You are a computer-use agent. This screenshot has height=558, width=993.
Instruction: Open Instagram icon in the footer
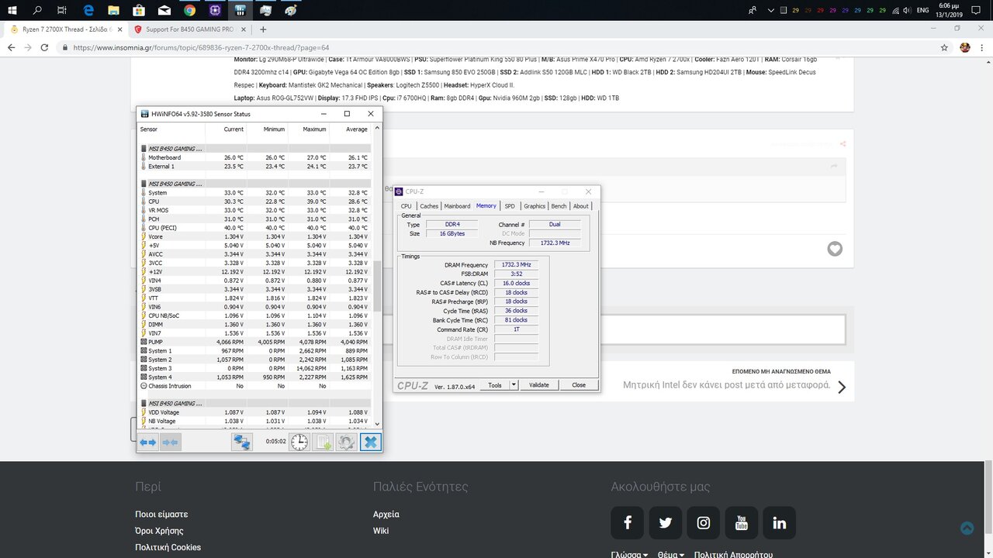pos(704,522)
